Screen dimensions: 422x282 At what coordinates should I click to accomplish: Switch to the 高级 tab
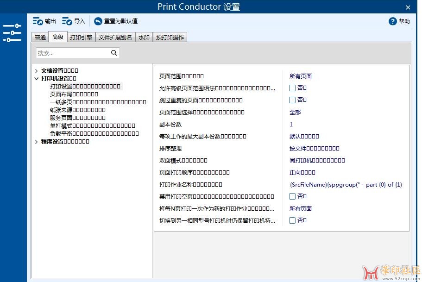(58, 37)
